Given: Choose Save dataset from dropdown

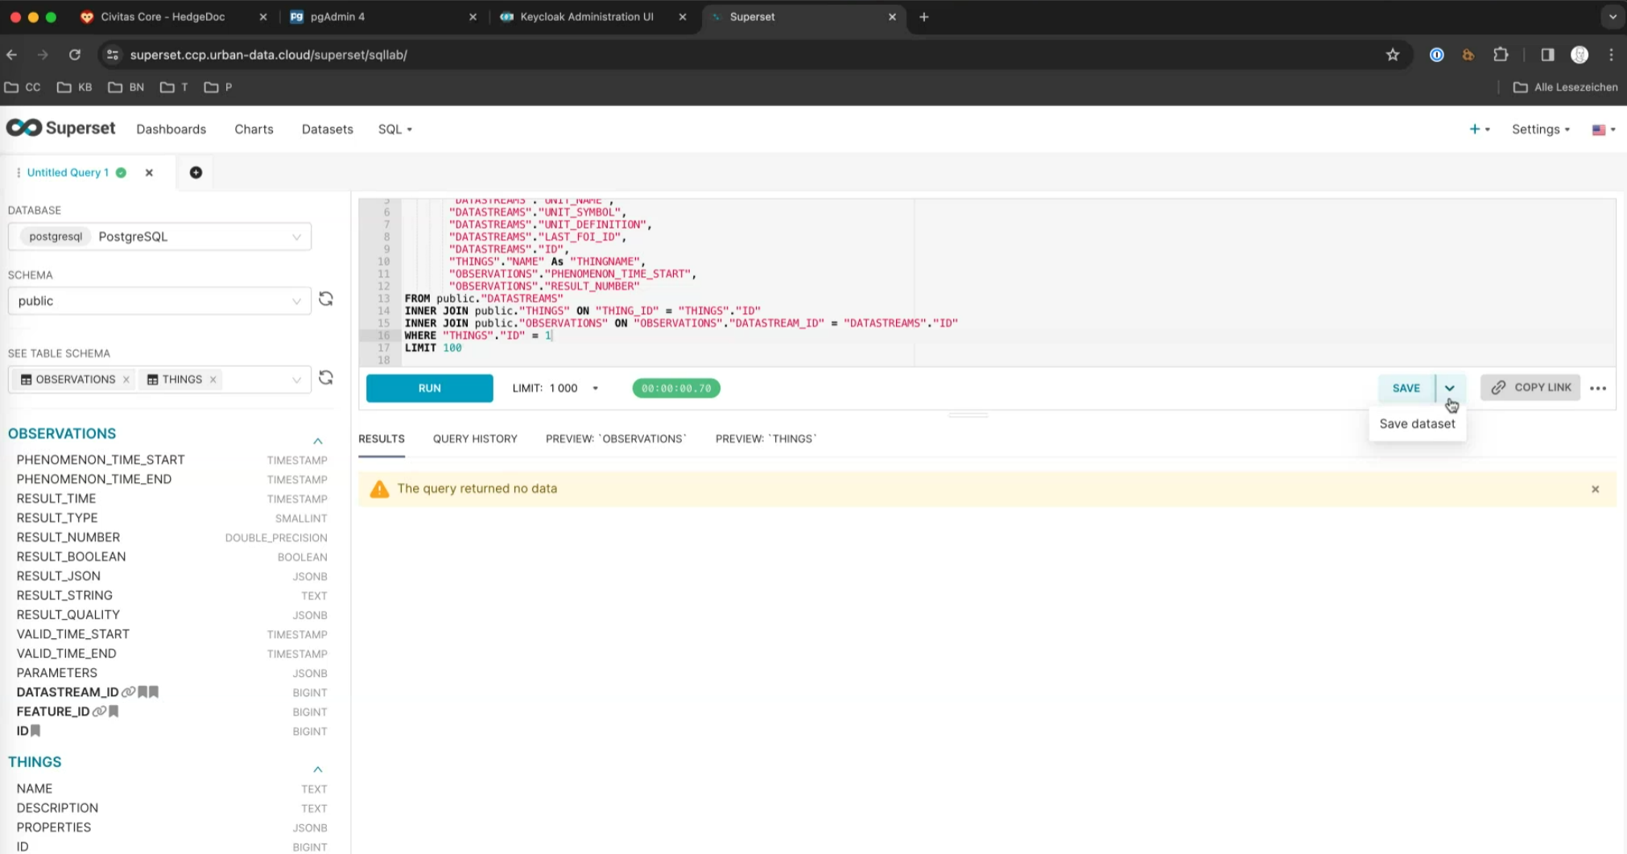Looking at the screenshot, I should [1417, 424].
